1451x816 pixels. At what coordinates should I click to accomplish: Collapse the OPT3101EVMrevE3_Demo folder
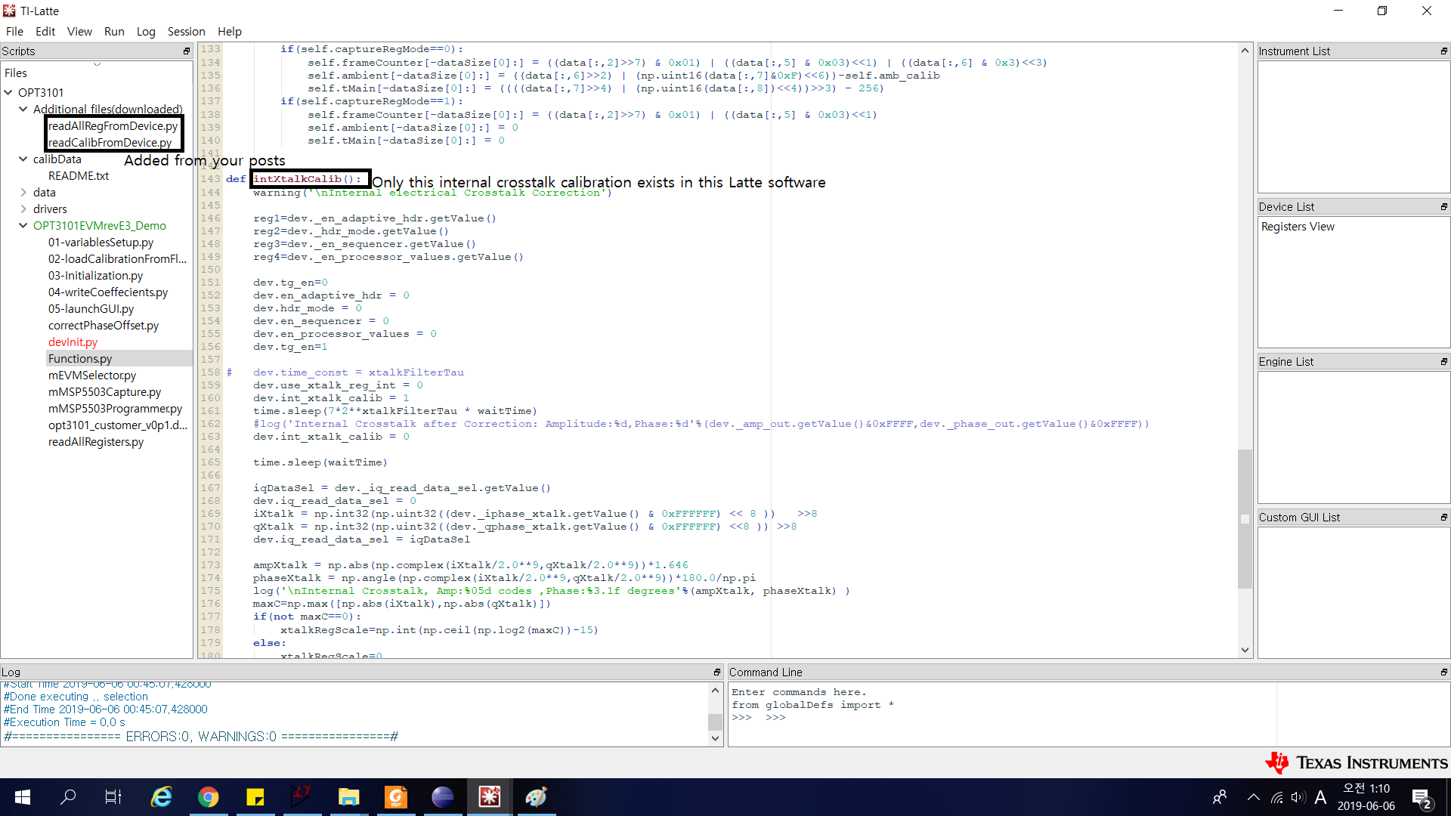[23, 226]
